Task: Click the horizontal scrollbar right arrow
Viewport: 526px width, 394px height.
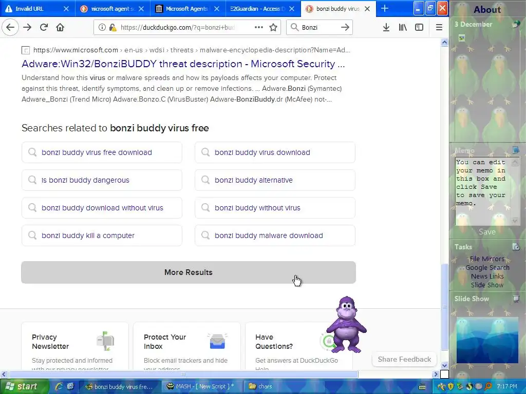Action: pos(436,374)
